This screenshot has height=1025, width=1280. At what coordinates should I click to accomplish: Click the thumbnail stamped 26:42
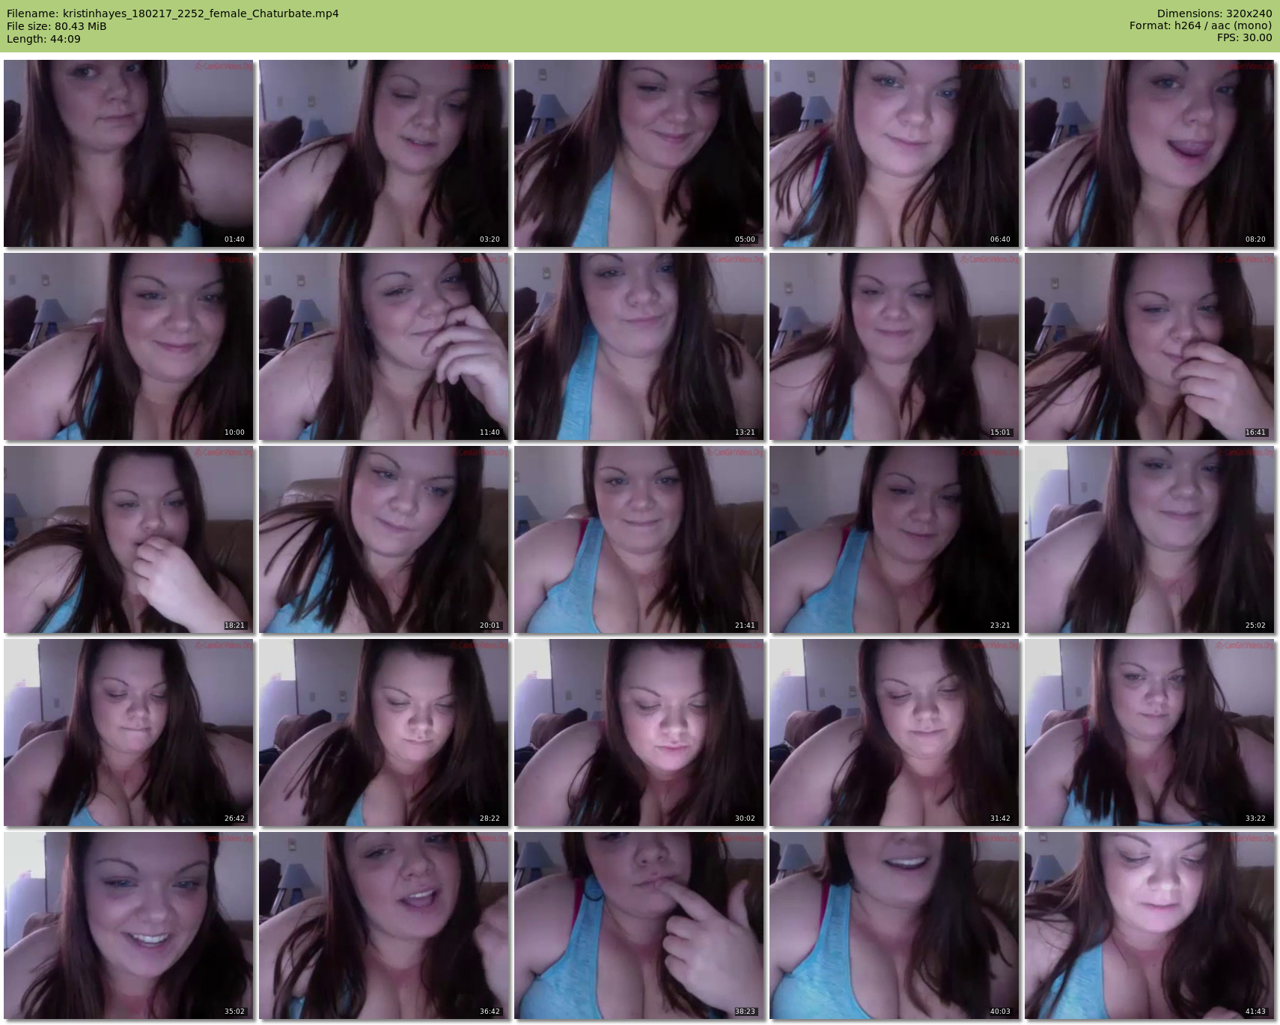pos(129,732)
